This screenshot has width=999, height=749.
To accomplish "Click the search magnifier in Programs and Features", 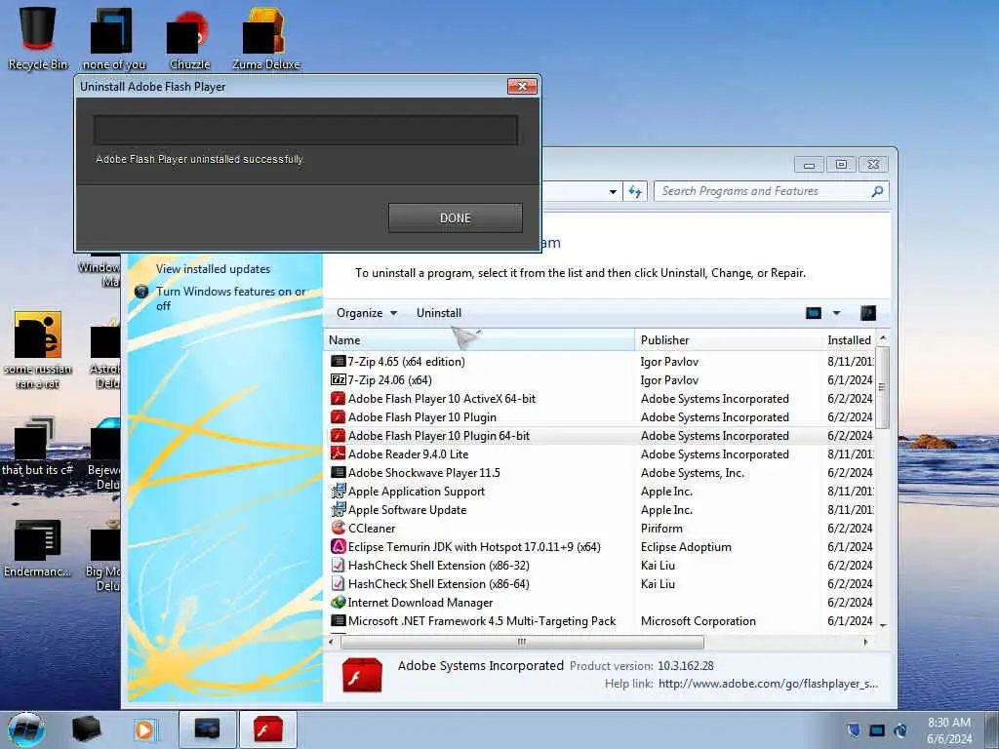I will tap(877, 191).
